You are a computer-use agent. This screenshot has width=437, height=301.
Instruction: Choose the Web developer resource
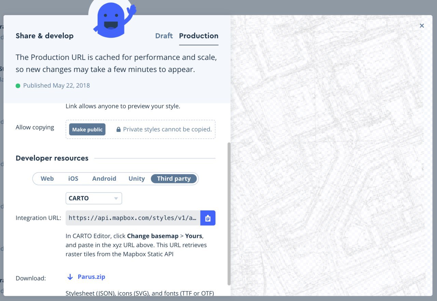point(47,179)
